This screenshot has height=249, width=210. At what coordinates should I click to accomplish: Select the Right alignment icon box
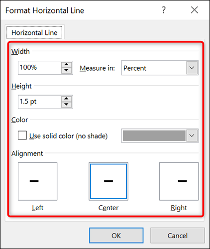[x=179, y=181]
